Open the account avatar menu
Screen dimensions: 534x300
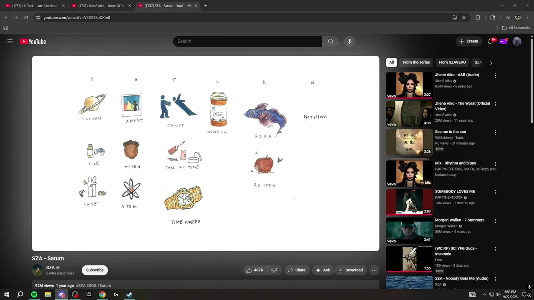tap(517, 41)
